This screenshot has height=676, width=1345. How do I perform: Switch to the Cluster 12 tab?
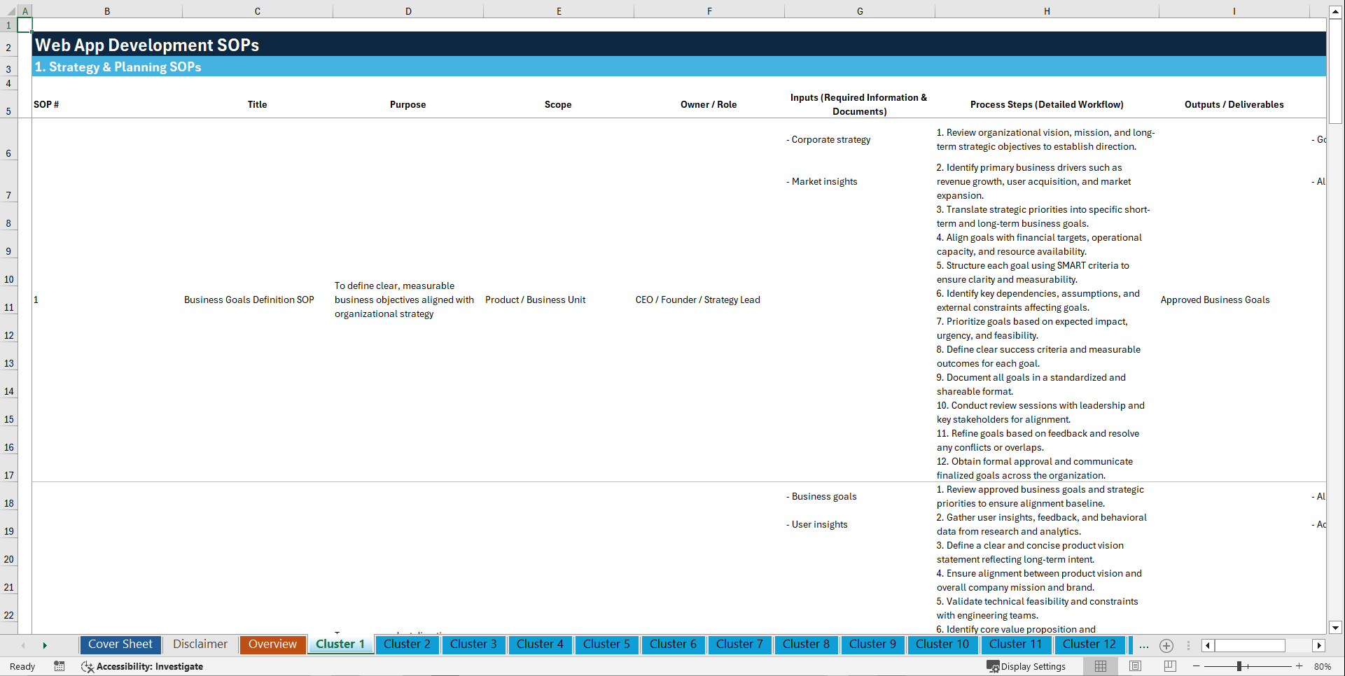coord(1089,645)
